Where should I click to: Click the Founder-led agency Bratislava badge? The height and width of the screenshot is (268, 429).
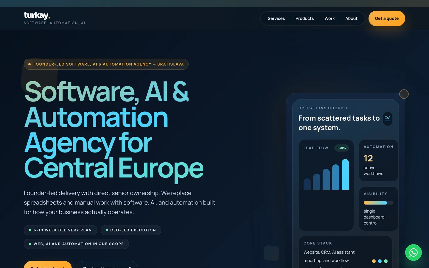(106, 64)
